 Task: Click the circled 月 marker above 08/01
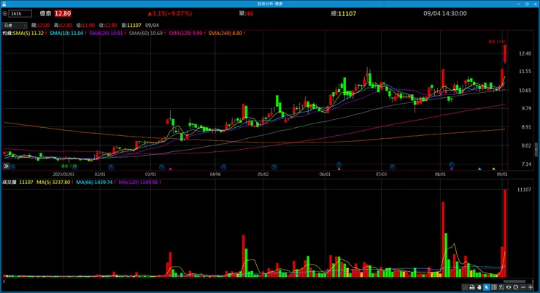(452, 165)
